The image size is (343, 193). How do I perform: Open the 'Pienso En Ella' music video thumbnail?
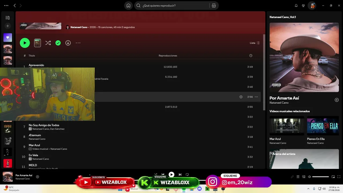(323, 125)
